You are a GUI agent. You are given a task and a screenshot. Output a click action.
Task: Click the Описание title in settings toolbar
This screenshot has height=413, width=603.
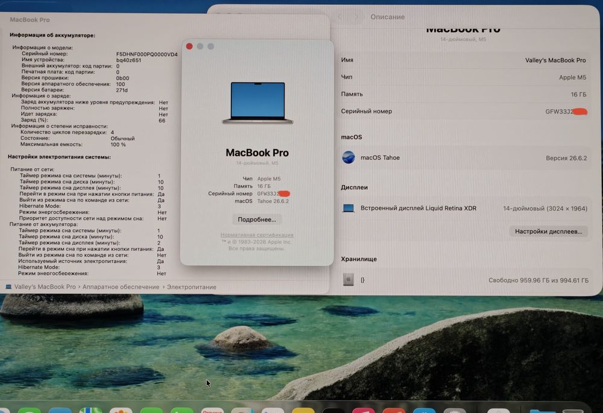388,17
